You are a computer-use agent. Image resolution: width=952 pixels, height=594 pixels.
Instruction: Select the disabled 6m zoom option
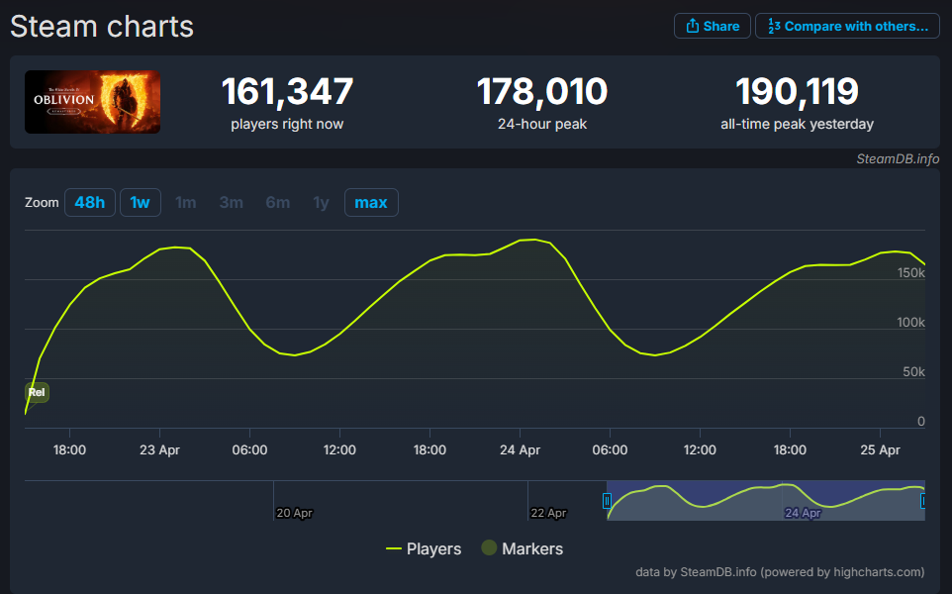[x=278, y=202]
